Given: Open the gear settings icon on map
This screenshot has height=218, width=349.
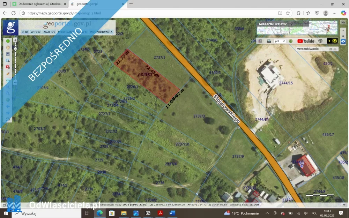Looking at the screenshot, I should 343,22.
